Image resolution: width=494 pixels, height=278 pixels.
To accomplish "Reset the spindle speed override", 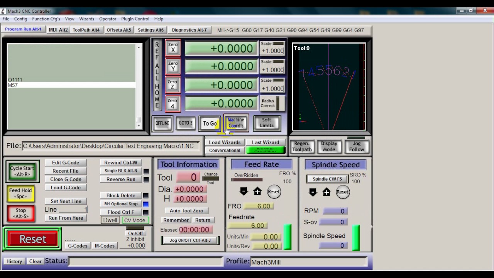I will click(342, 192).
